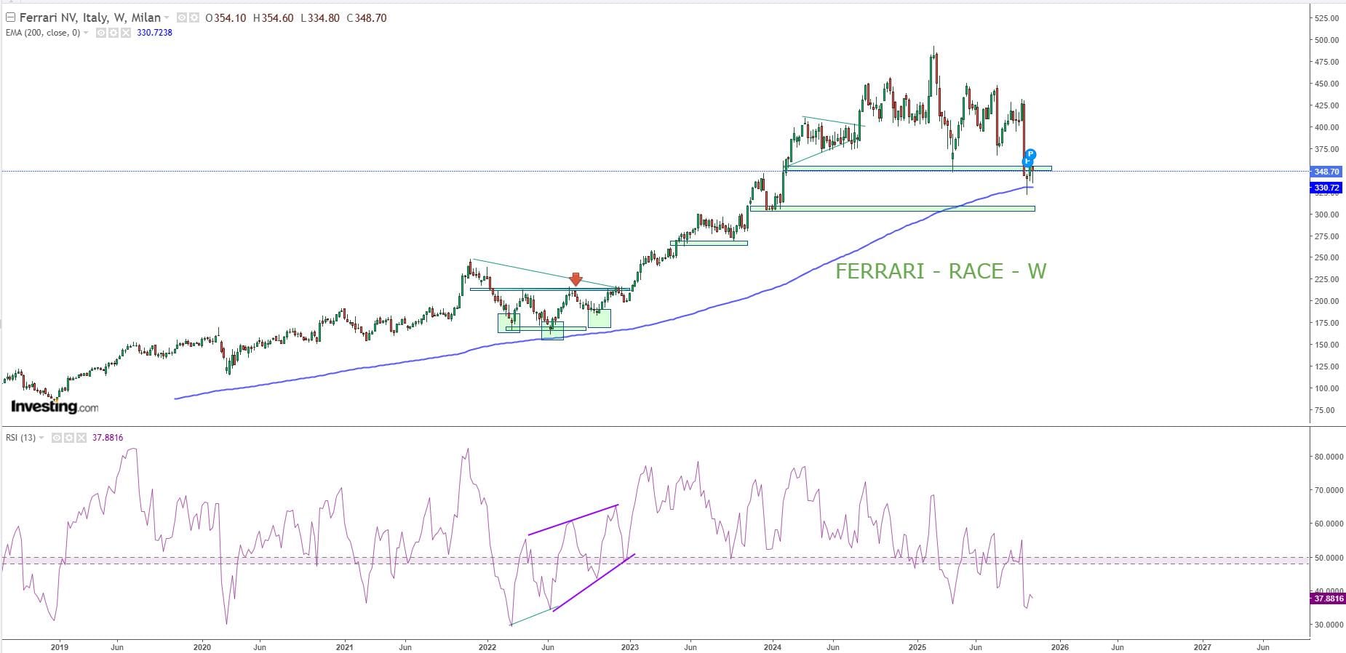The image size is (1346, 653).
Task: Select the purple RSI upper trendline drawing
Action: pyautogui.click(x=573, y=520)
